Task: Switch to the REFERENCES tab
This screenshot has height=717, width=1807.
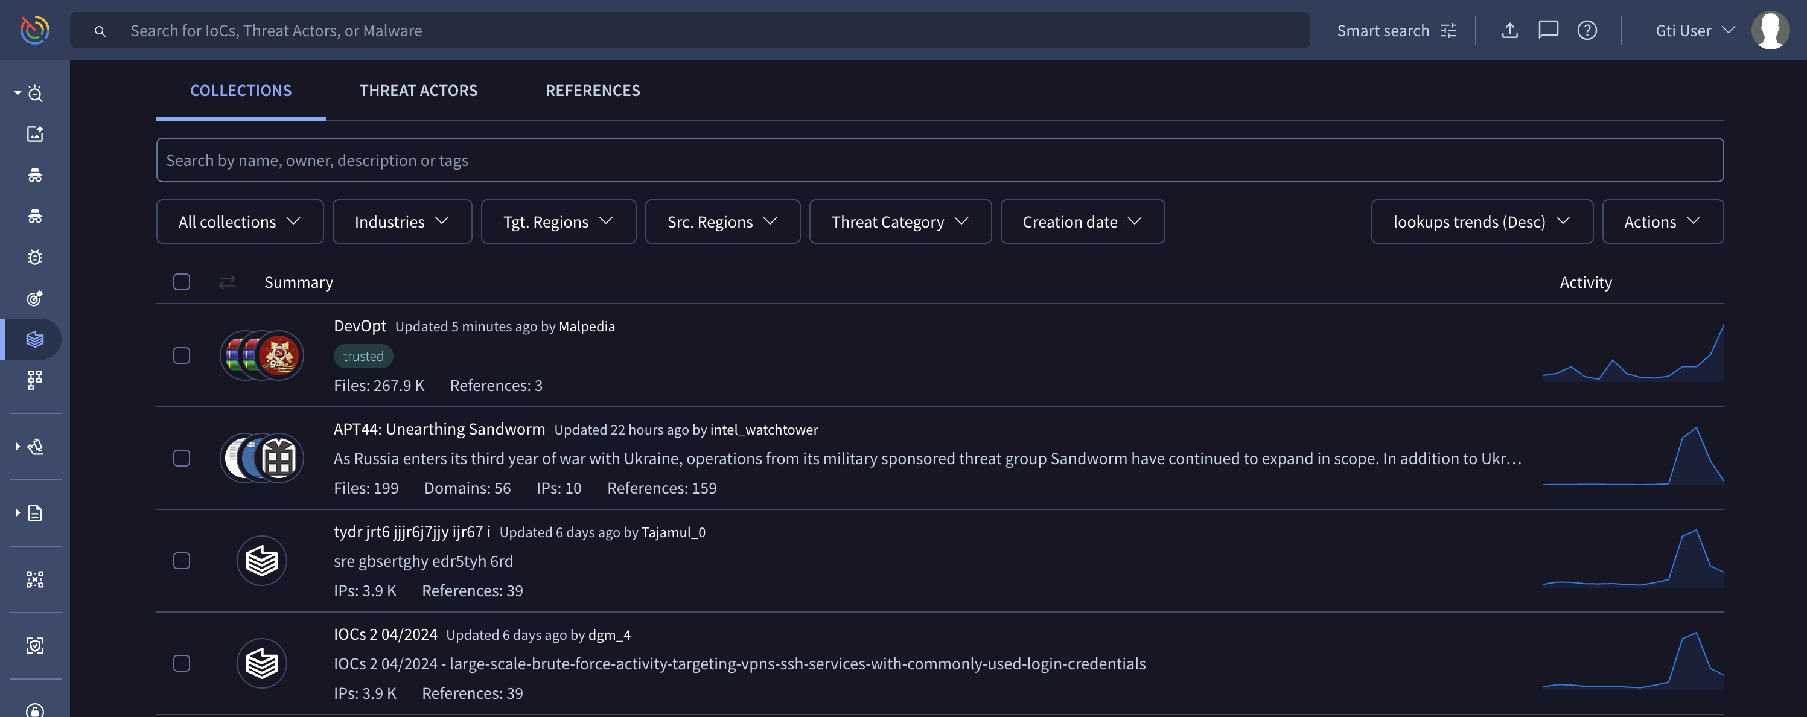Action: 593,91
